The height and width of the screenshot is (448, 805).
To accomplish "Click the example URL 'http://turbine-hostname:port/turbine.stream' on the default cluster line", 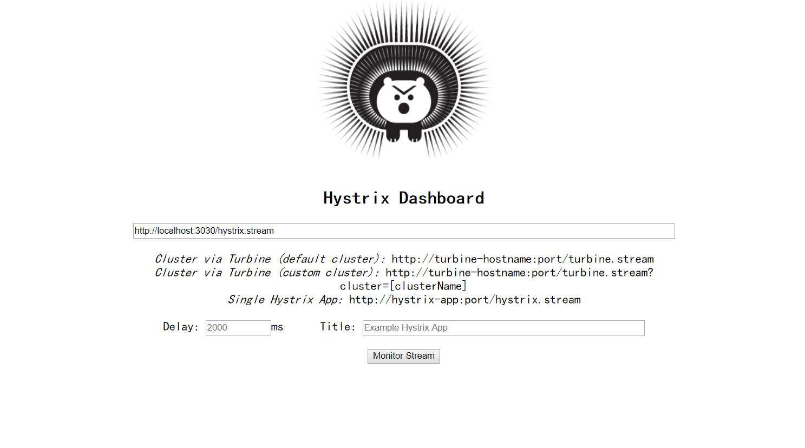I will click(523, 259).
